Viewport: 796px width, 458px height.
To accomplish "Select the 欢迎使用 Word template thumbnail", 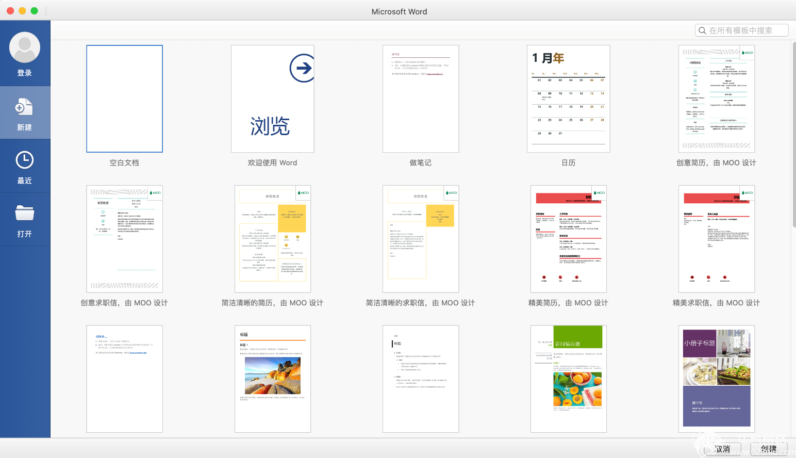I will (x=273, y=99).
